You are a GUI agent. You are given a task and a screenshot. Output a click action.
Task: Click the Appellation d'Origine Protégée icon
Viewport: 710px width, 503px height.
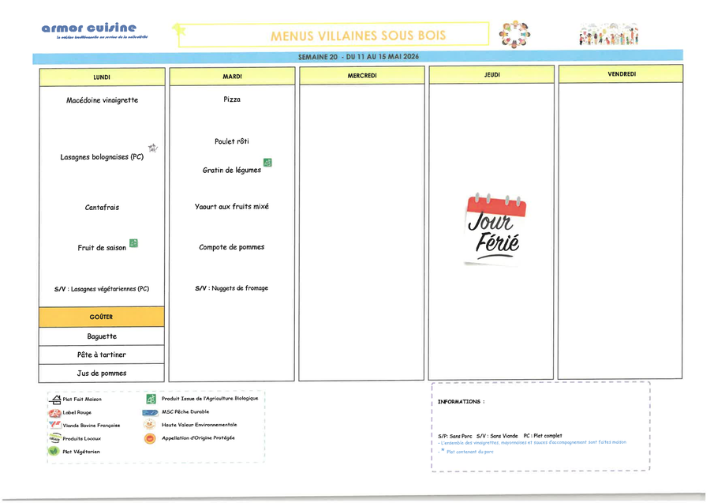point(150,438)
